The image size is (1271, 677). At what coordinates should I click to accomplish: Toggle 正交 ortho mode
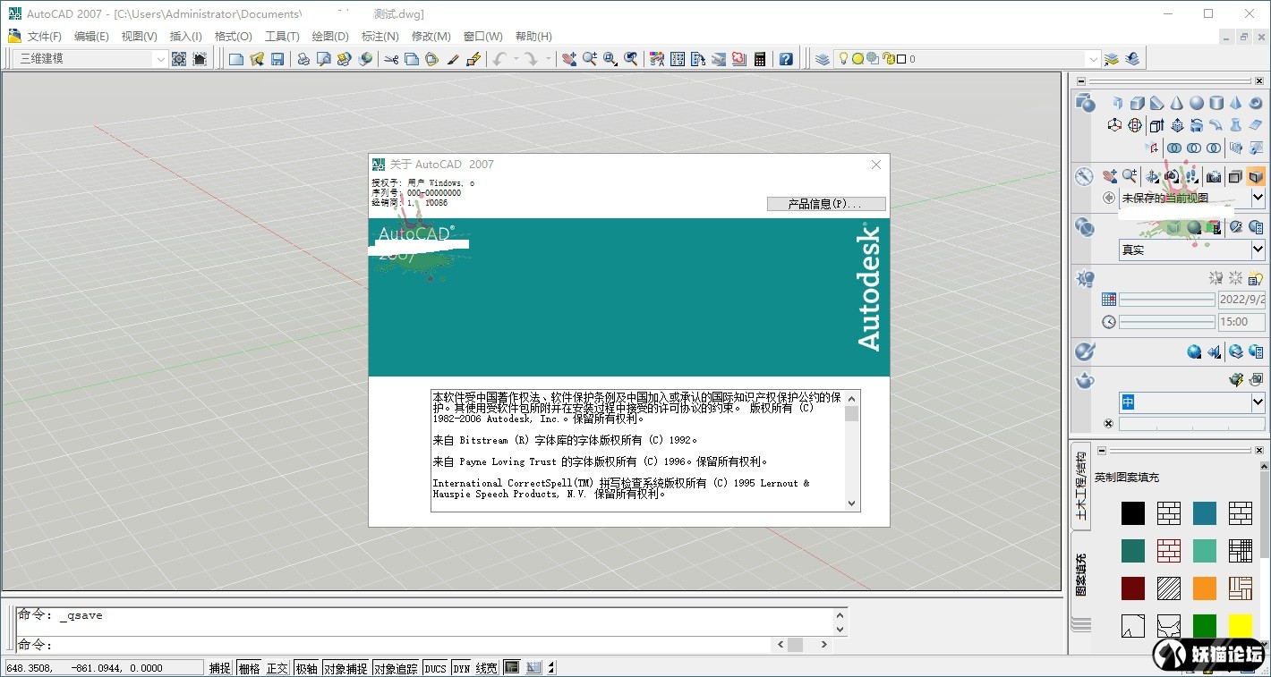(x=277, y=668)
